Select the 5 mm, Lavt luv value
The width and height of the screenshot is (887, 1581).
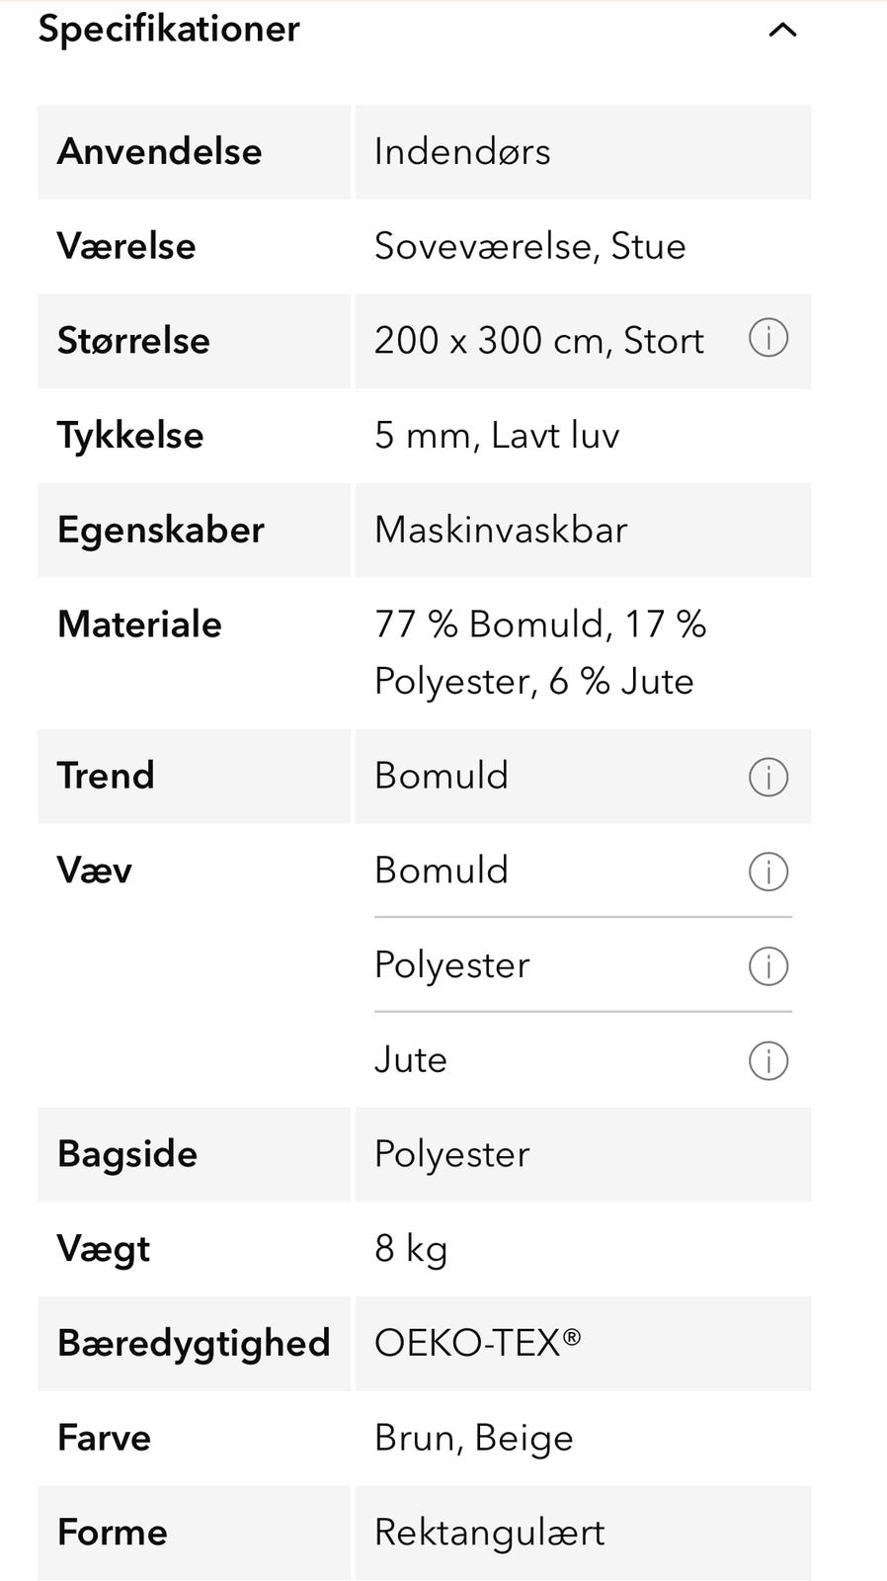click(x=496, y=436)
